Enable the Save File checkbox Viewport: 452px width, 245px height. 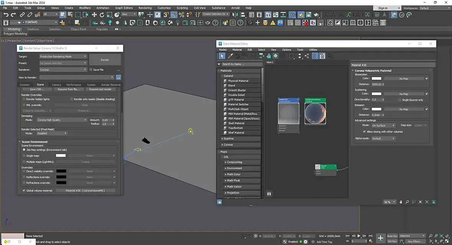[x=91, y=70]
